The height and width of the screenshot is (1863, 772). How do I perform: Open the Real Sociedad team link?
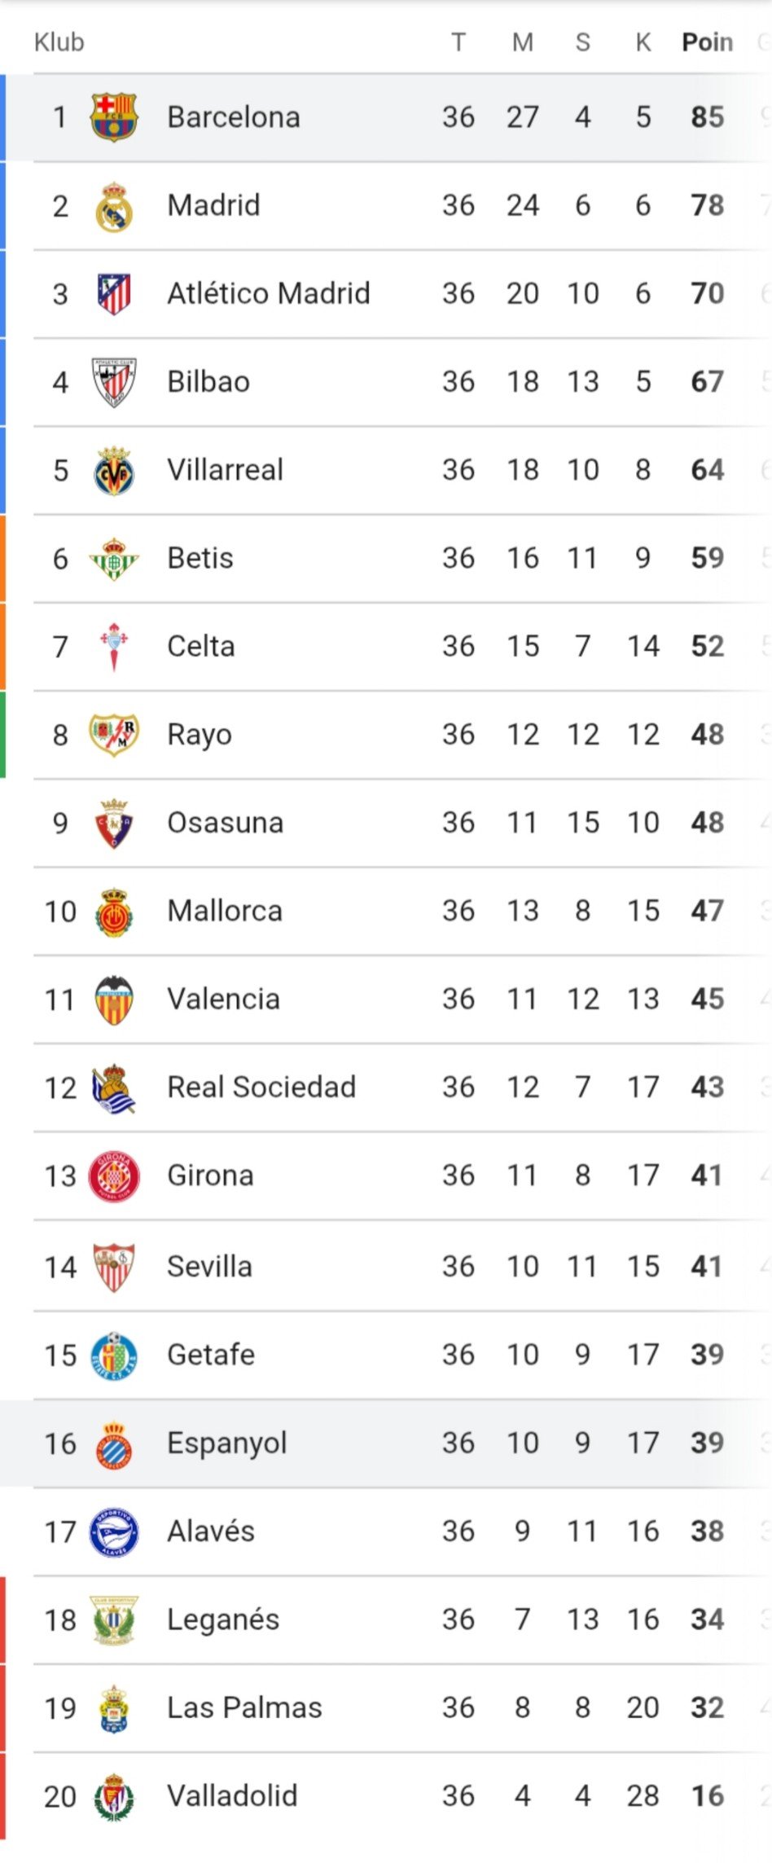(x=261, y=1087)
